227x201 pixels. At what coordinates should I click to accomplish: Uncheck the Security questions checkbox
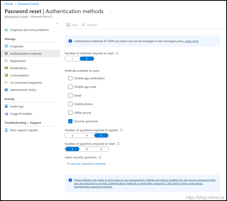tap(70, 121)
